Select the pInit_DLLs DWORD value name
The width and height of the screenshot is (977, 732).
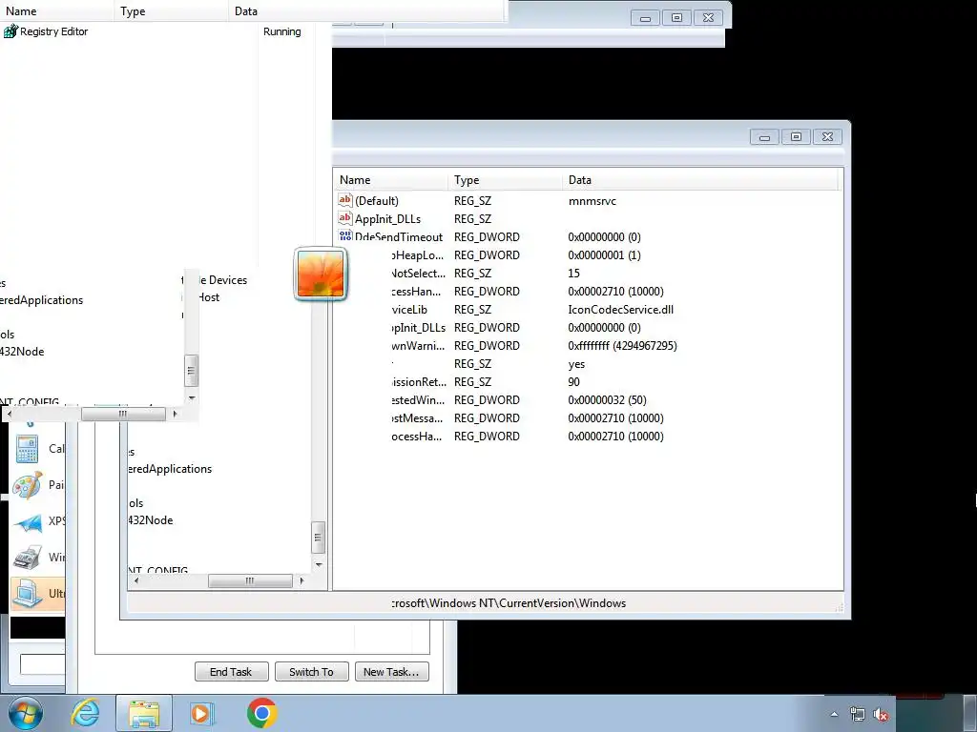point(419,328)
